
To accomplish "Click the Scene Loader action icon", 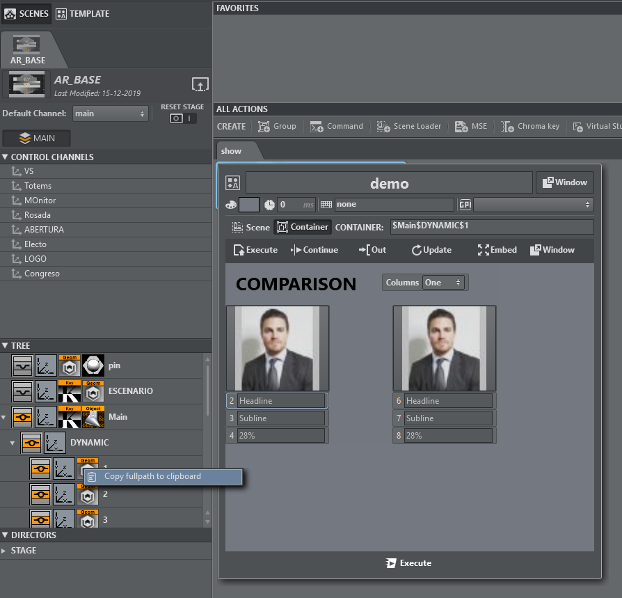I will coord(383,127).
